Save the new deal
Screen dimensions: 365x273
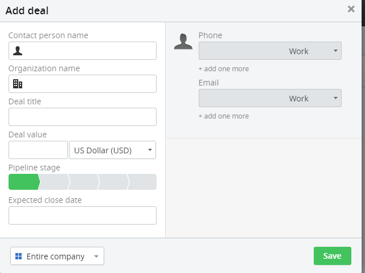333,256
